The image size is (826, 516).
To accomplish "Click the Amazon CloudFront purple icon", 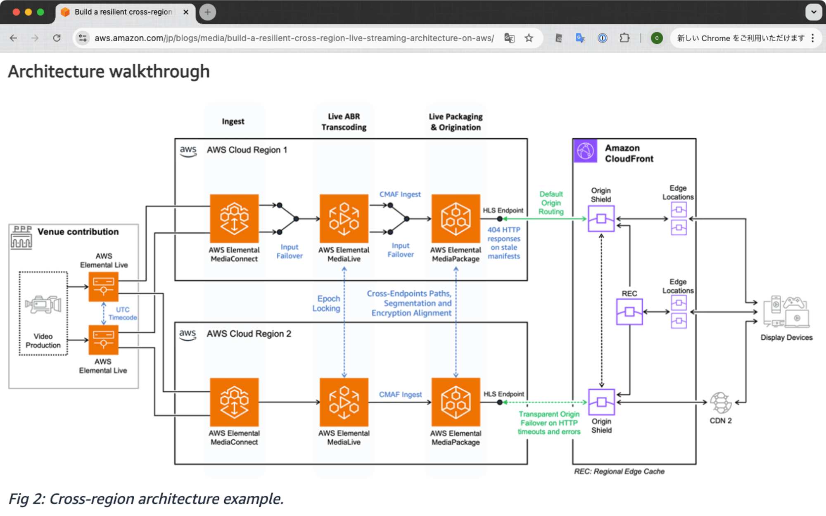I will pyautogui.click(x=585, y=151).
